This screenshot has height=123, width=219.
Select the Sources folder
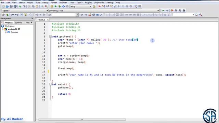[14, 32]
